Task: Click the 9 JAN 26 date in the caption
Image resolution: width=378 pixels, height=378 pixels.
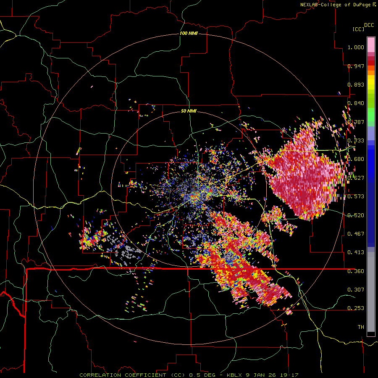Action: [260, 375]
